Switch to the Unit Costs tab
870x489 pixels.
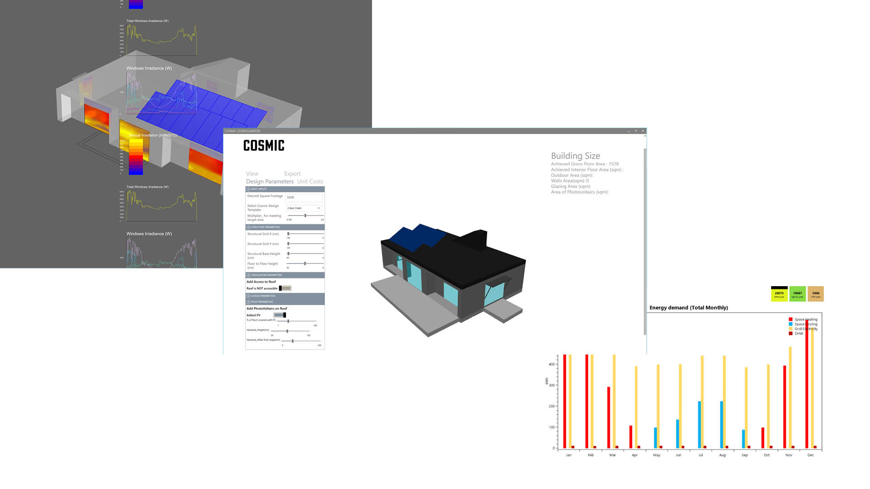point(310,182)
